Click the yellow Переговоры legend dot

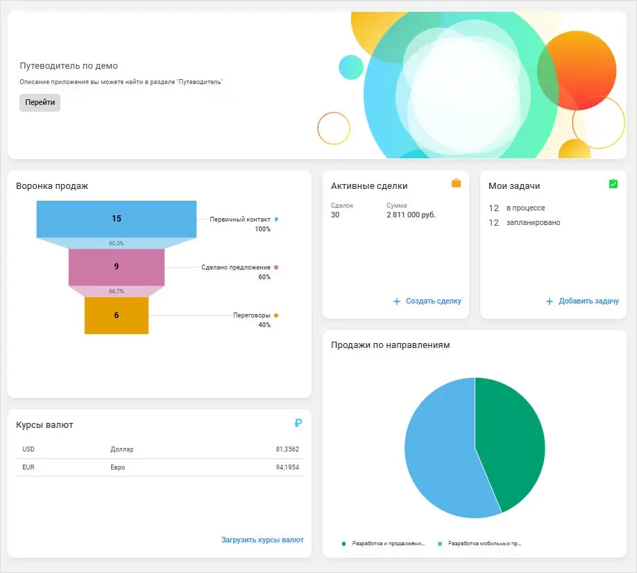pyautogui.click(x=276, y=315)
